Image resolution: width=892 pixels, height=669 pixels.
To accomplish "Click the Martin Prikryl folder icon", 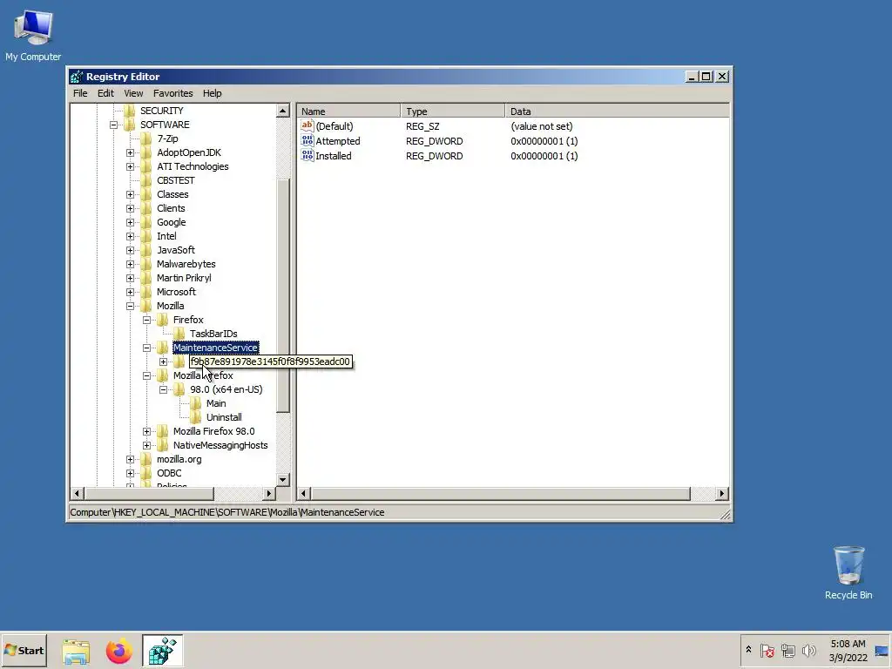I will [146, 278].
